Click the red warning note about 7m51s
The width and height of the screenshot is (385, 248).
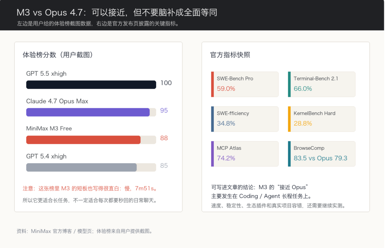click(x=91, y=189)
